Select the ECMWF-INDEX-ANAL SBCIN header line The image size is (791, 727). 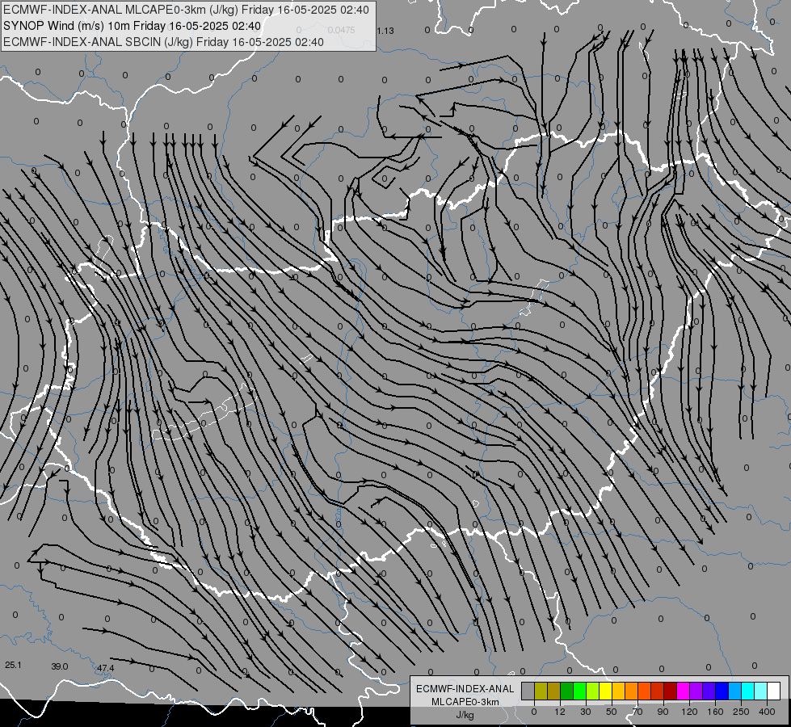tap(163, 42)
